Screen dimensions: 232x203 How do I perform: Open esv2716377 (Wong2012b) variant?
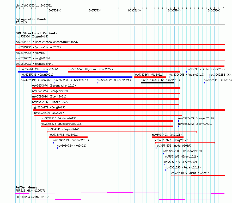coord(172,140)
